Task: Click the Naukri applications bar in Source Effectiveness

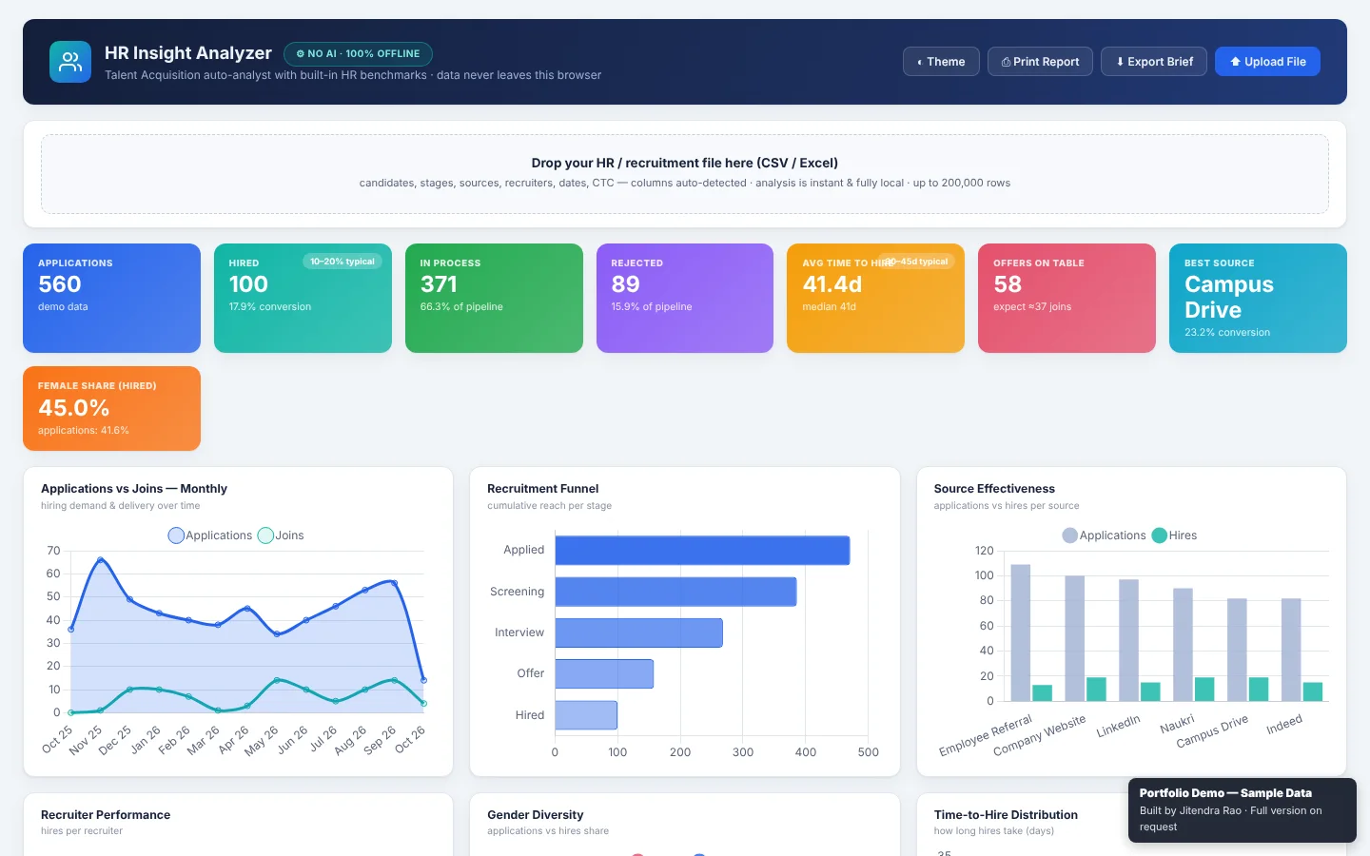Action: [x=1183, y=644]
